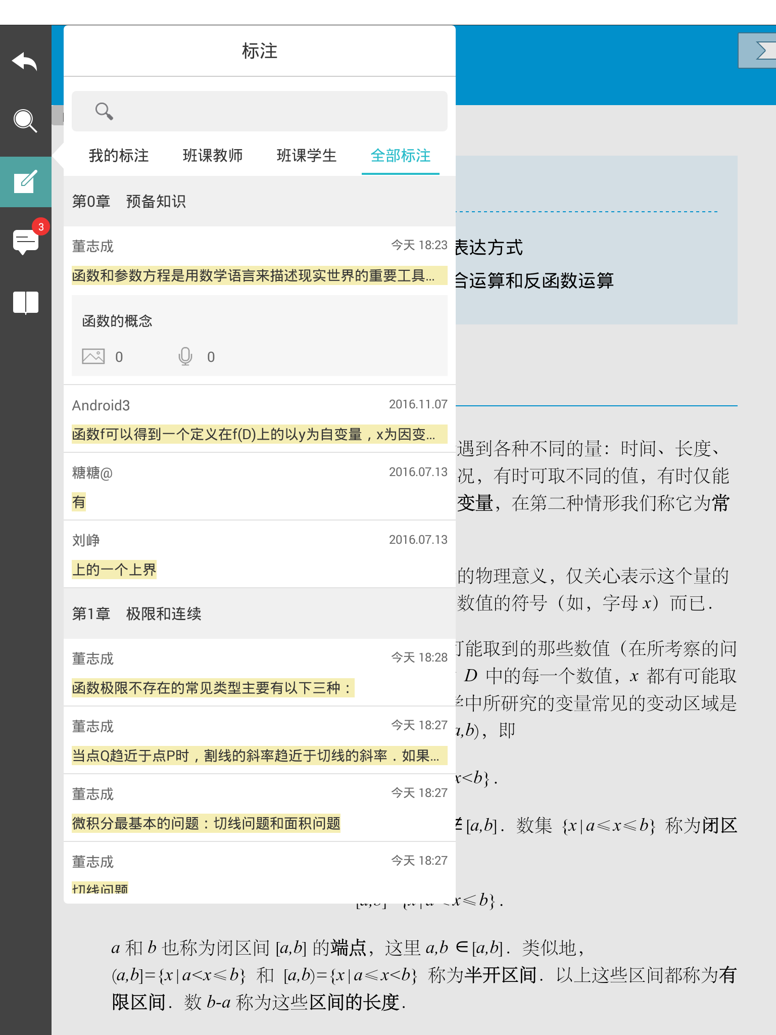Select the annotation edit icon in sidebar
This screenshot has height=1035, width=776.
pyautogui.click(x=25, y=182)
